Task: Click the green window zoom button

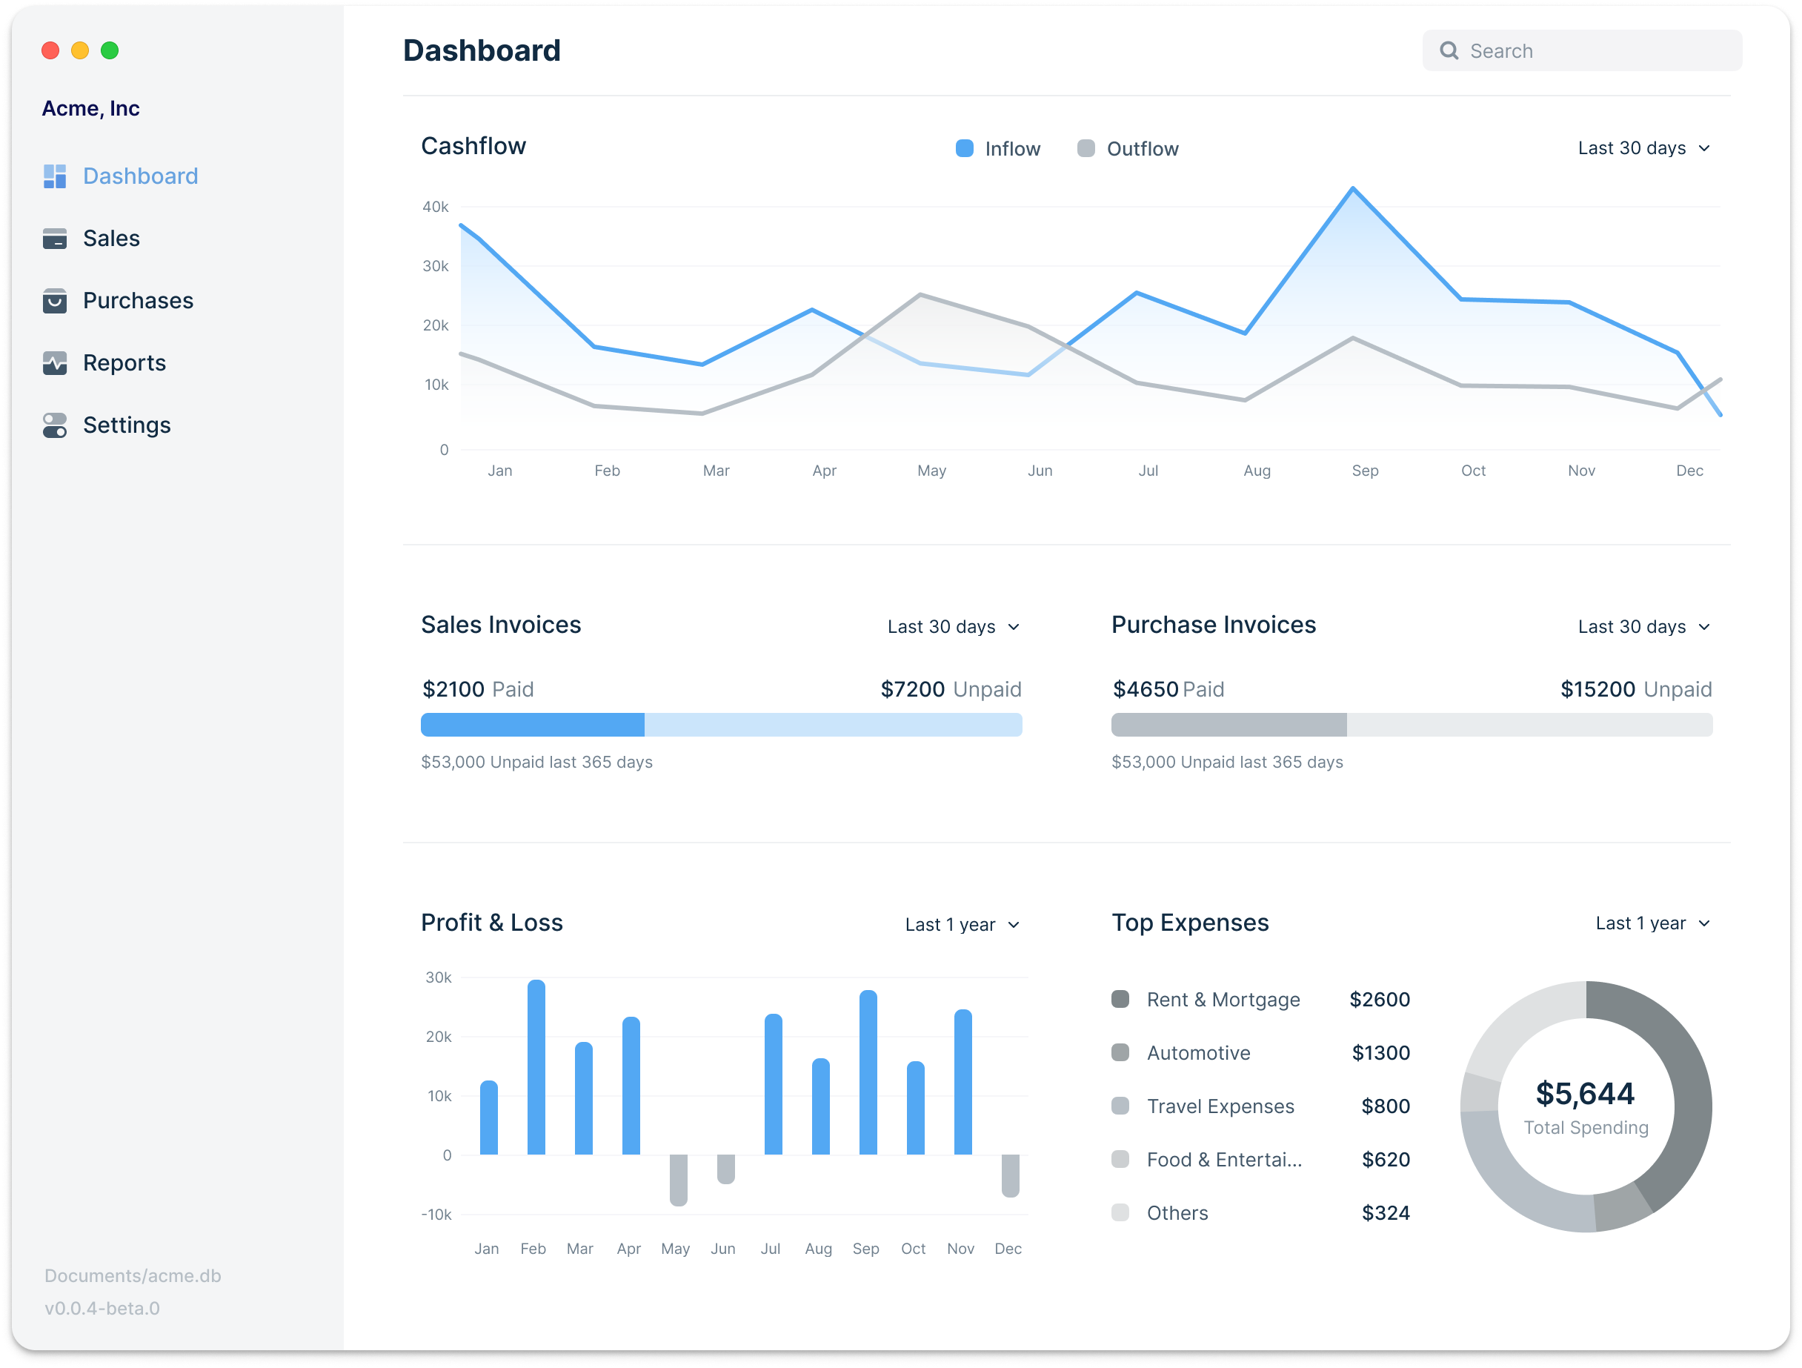Action: tap(110, 50)
